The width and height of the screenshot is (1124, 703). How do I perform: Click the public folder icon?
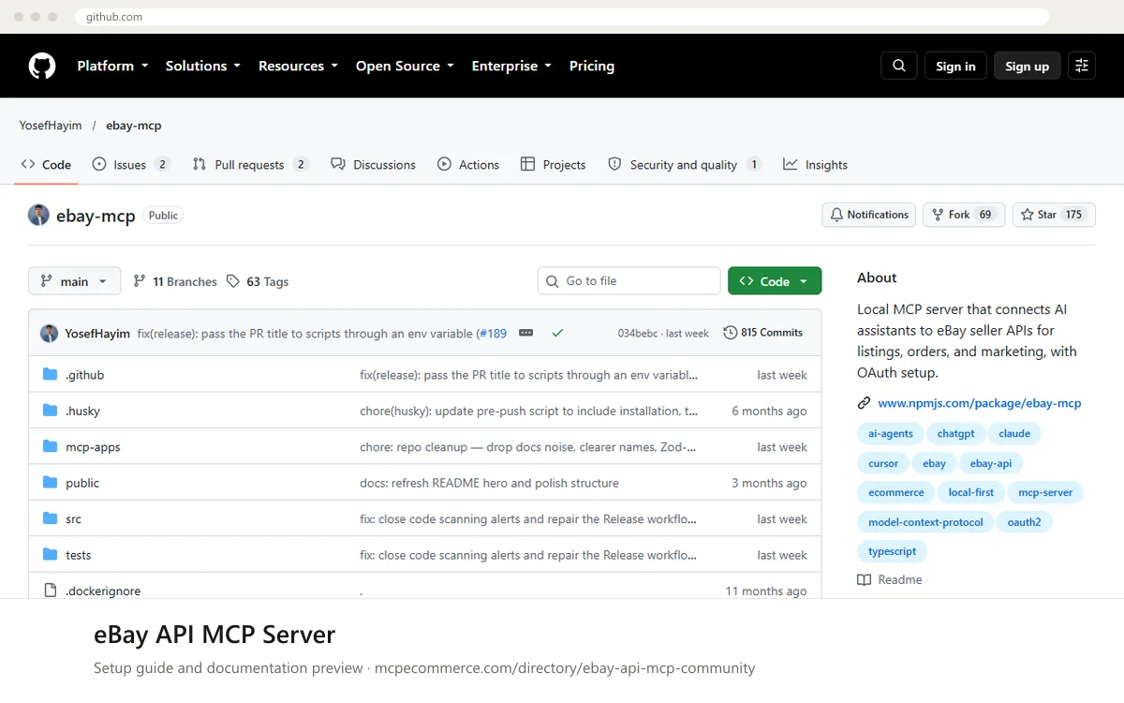51,483
